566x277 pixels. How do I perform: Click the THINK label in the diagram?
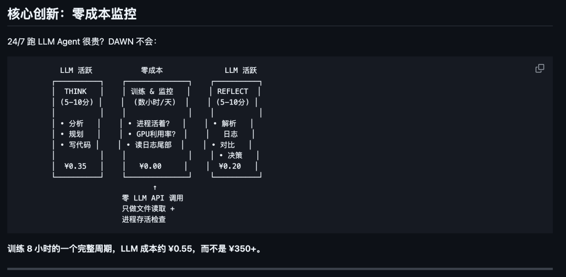pos(75,91)
